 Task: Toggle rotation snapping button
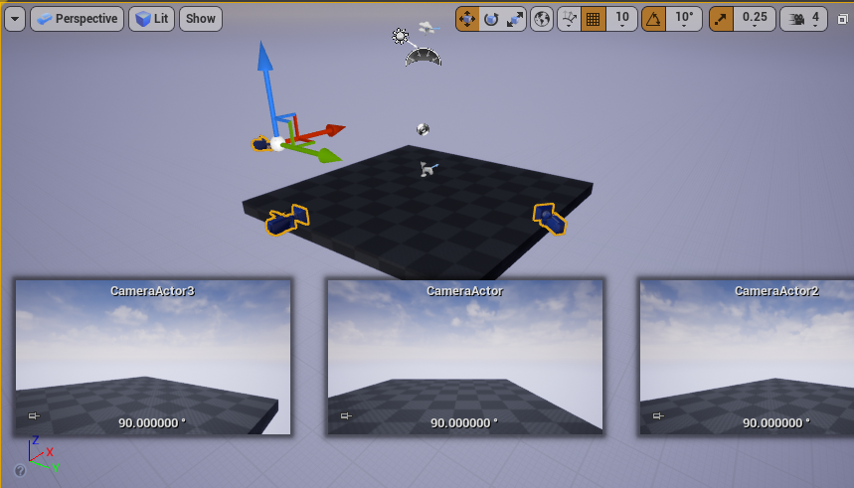pyautogui.click(x=653, y=19)
